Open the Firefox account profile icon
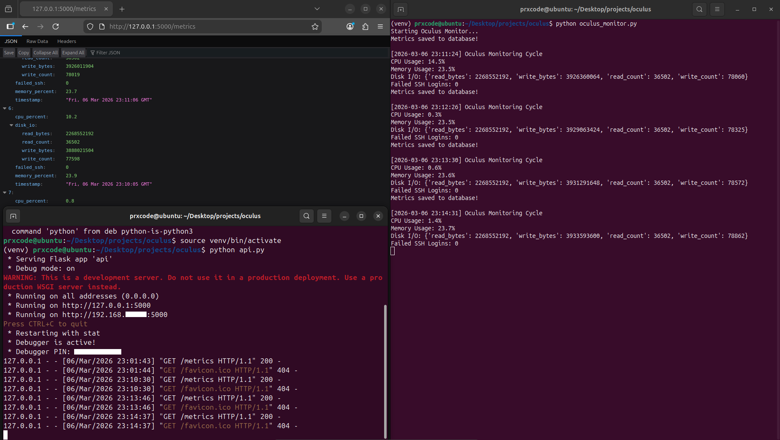Viewport: 780px width, 440px height. [350, 27]
